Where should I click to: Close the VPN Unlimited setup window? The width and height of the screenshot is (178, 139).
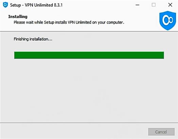(170, 5)
